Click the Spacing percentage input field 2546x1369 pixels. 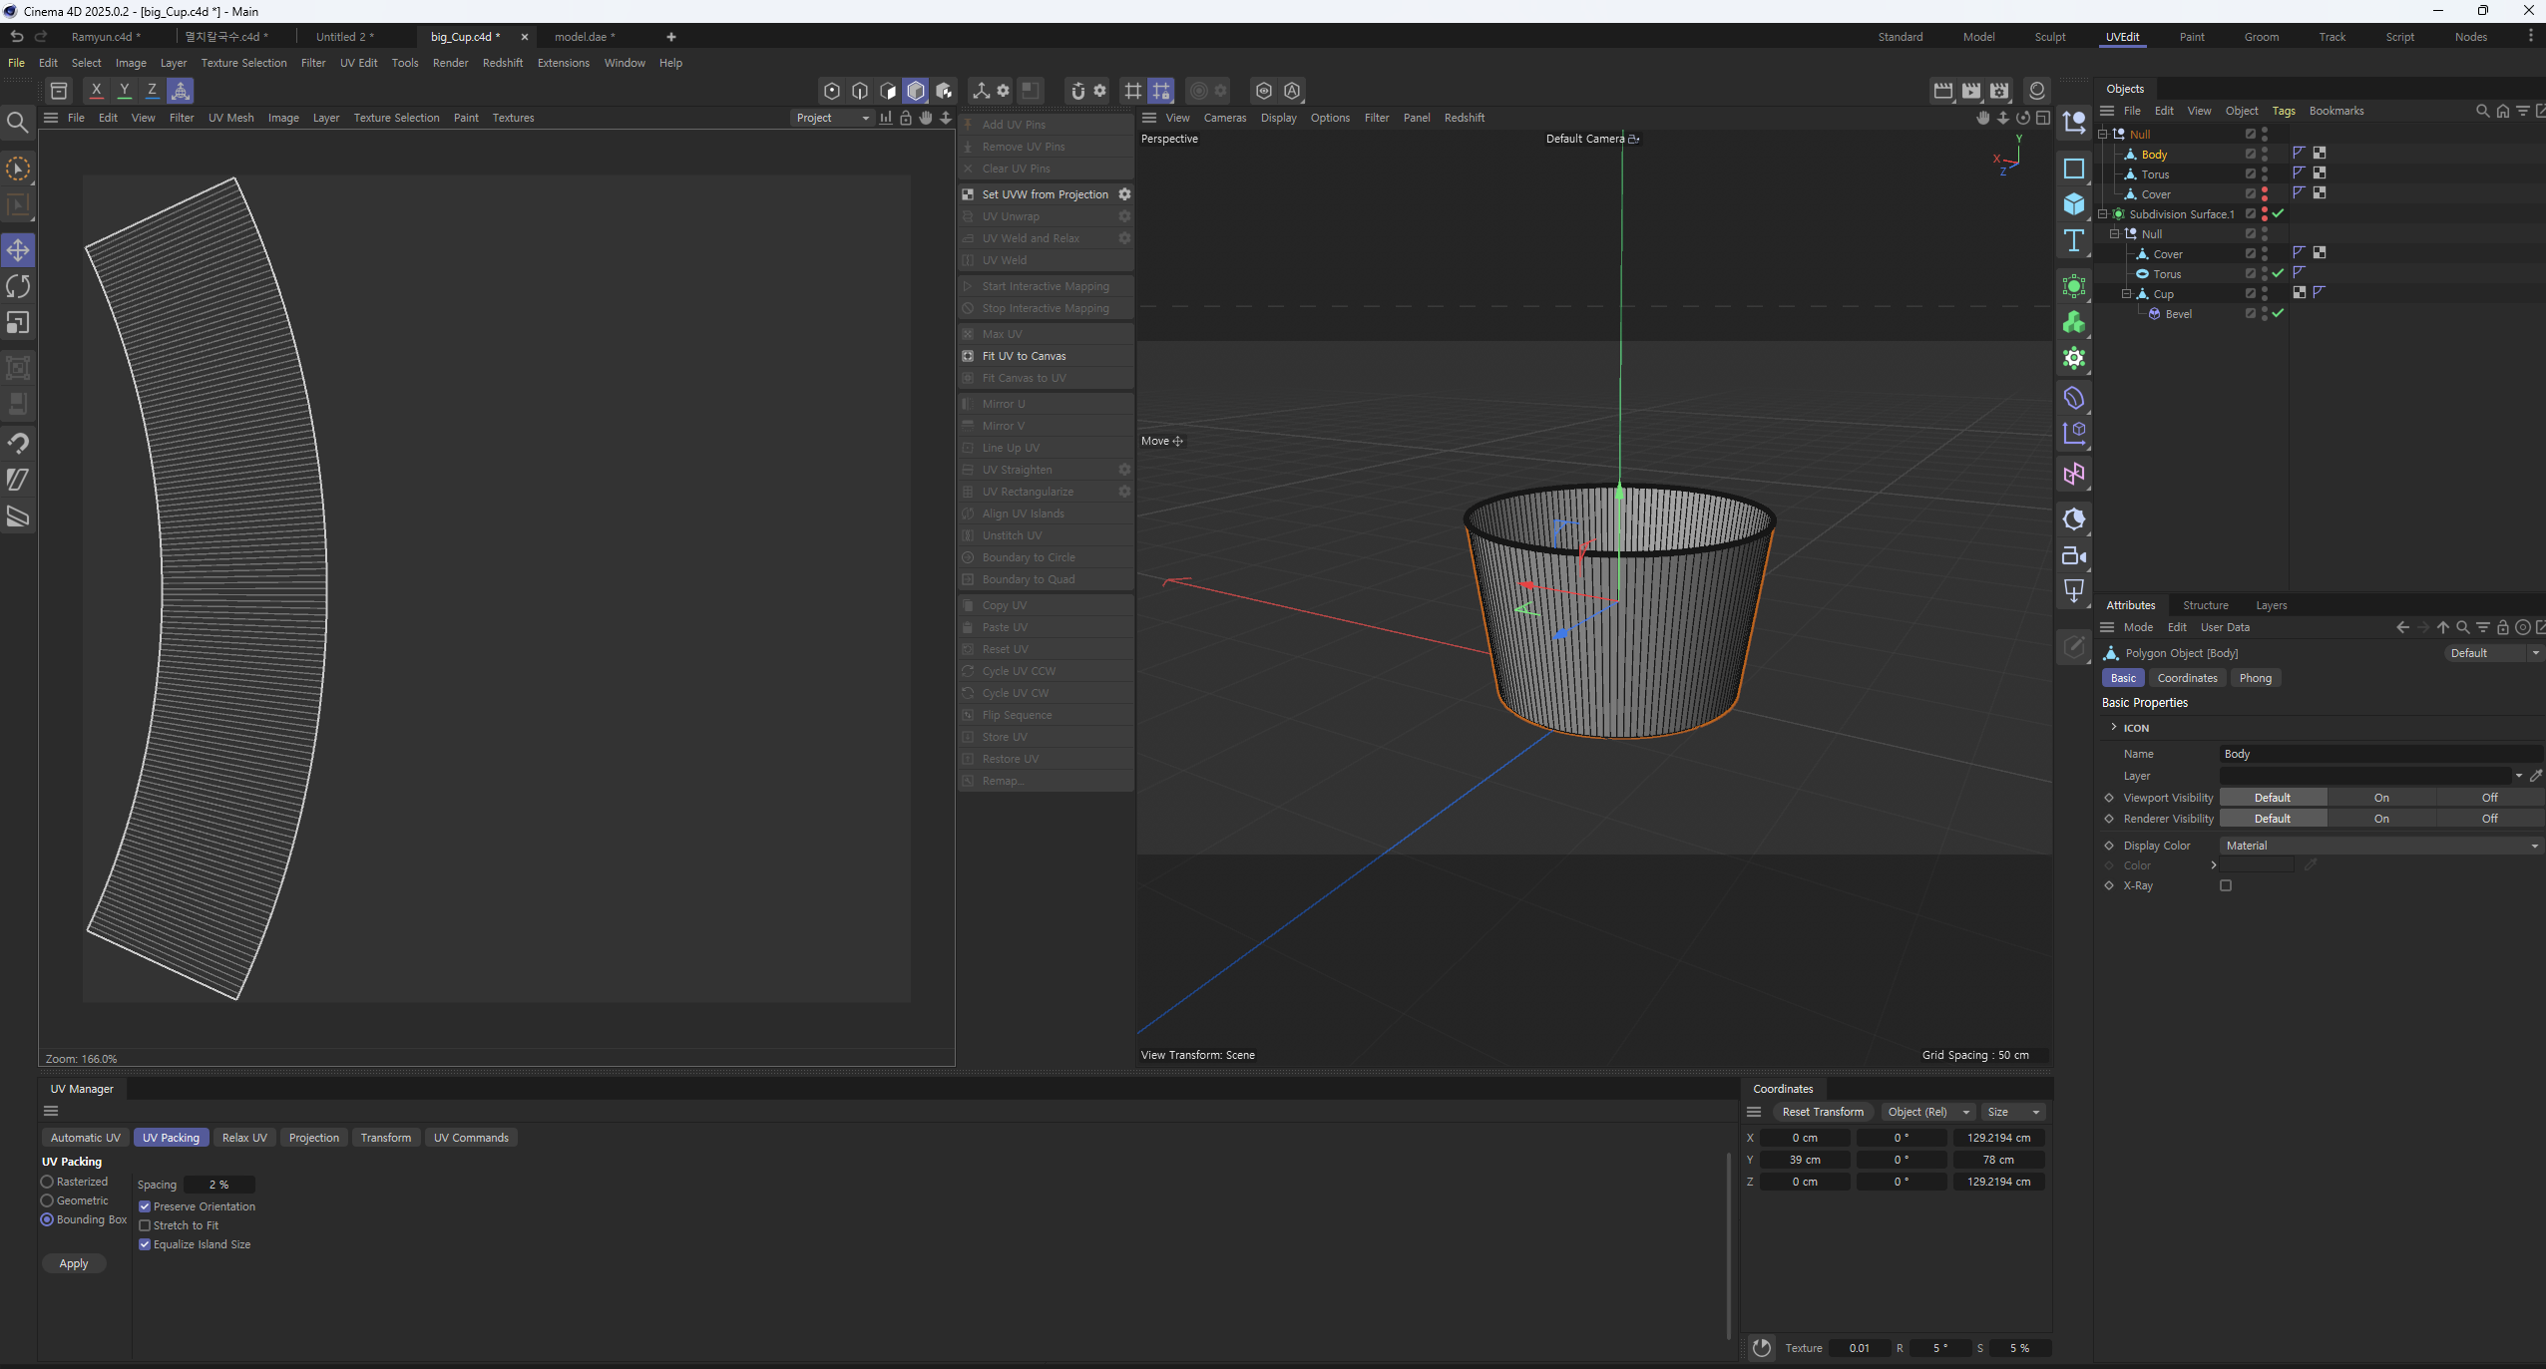tap(219, 1185)
